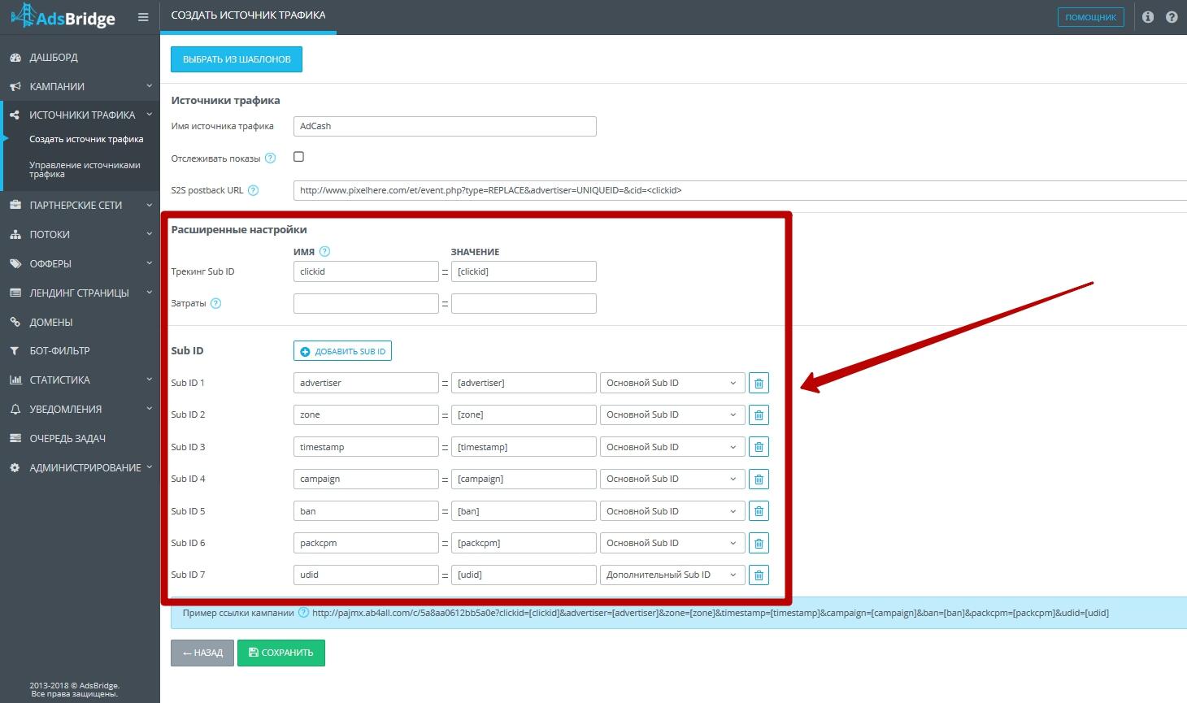Open Sub ID 5 type dropdown
This screenshot has height=703, width=1187.
[672, 511]
